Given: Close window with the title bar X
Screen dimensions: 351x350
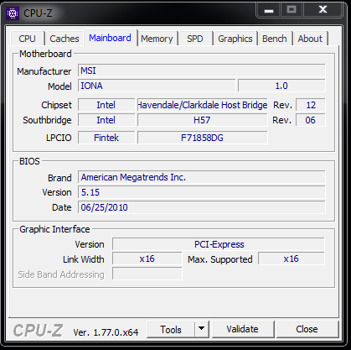Looking at the screenshot, I should (x=323, y=10).
